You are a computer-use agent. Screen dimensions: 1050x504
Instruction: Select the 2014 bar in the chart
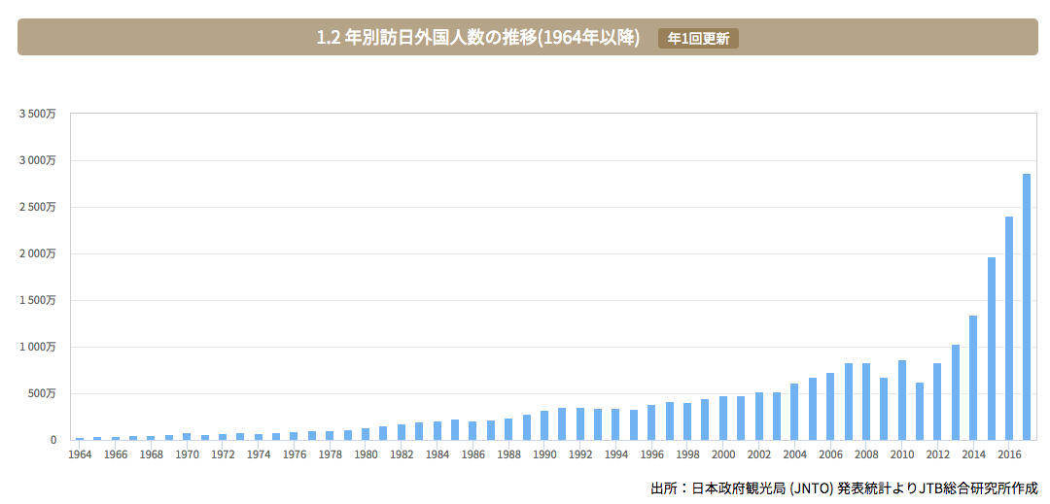click(x=973, y=378)
